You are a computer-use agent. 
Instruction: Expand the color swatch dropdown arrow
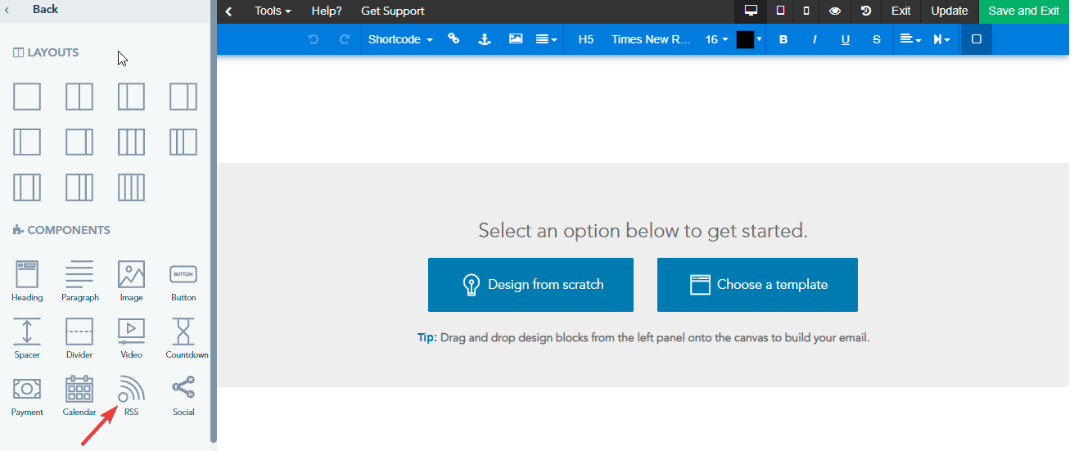[x=759, y=38]
